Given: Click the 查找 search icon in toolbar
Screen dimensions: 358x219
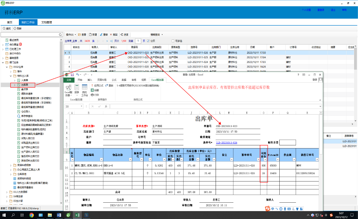Looking at the screenshot, I should click(4, 29).
